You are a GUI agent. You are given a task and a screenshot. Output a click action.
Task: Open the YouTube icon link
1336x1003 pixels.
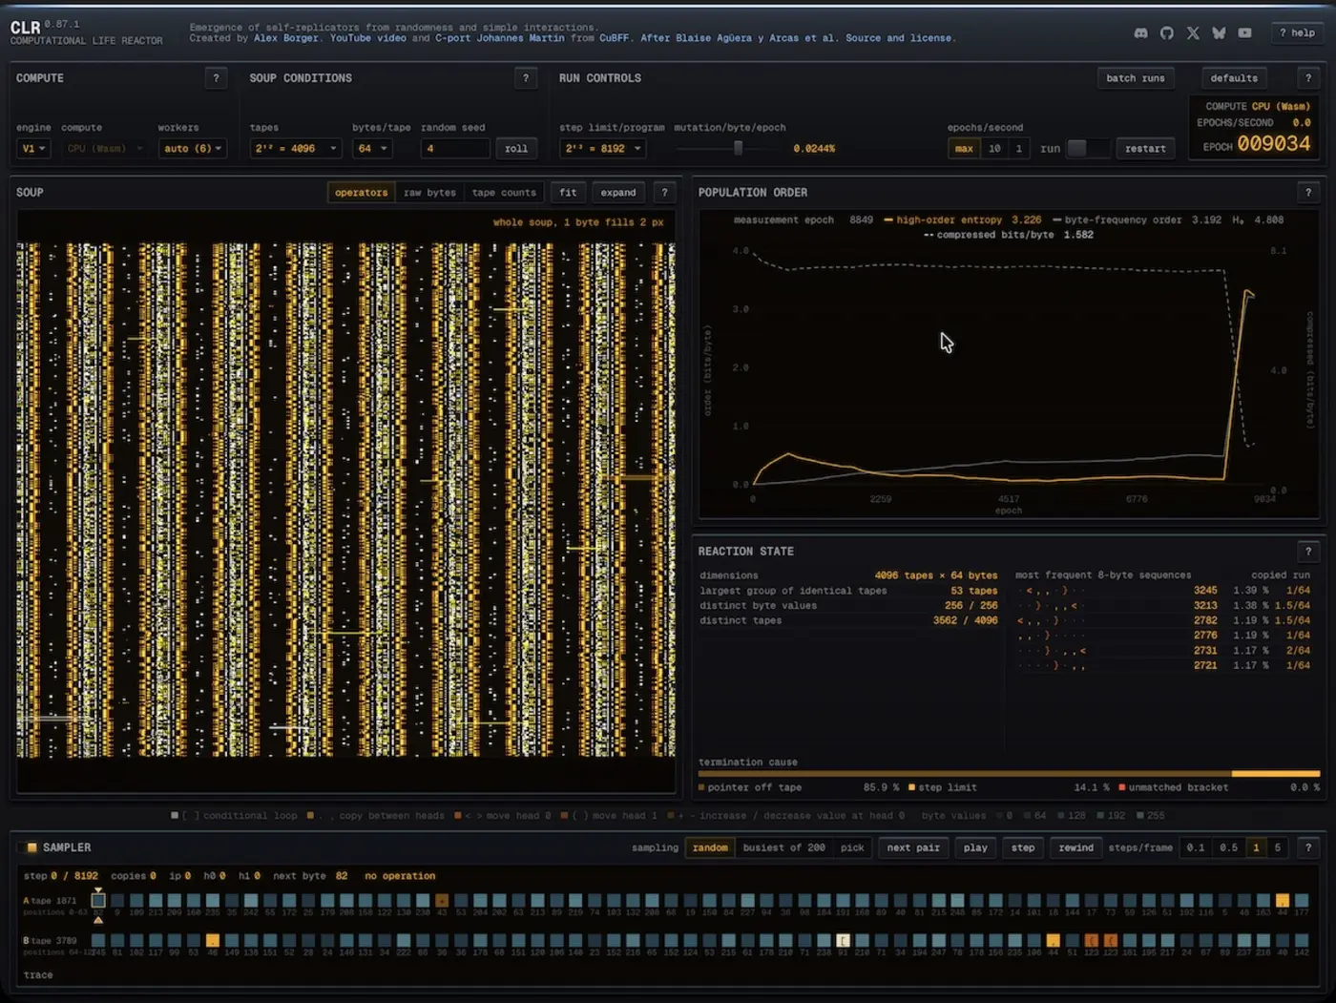pyautogui.click(x=1244, y=32)
